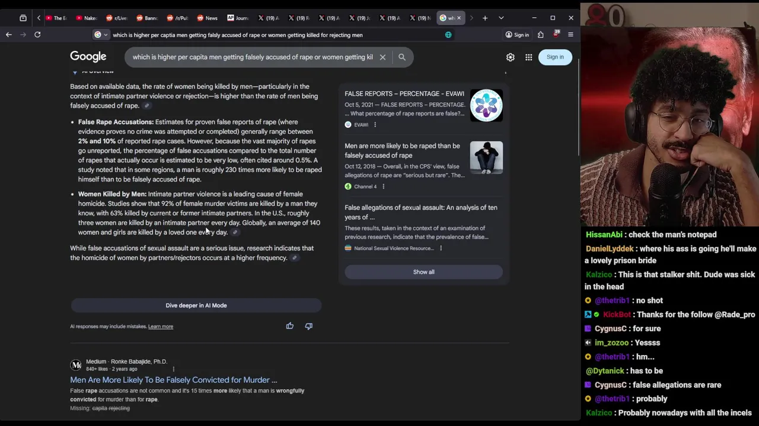Image resolution: width=759 pixels, height=426 pixels.
Task: Switch to the first YouTube 'The E' tab
Action: (56, 18)
